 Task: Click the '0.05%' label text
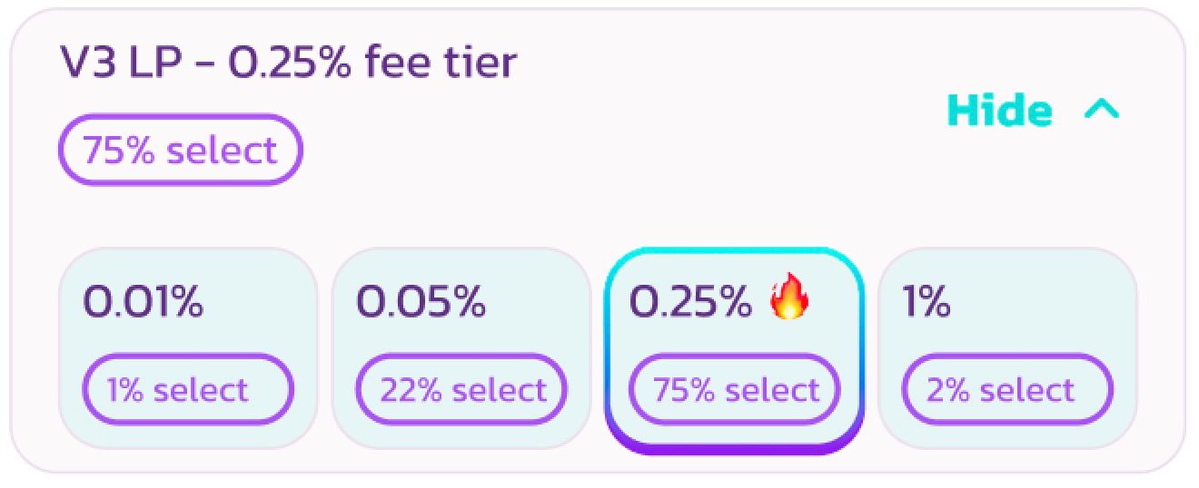click(420, 301)
